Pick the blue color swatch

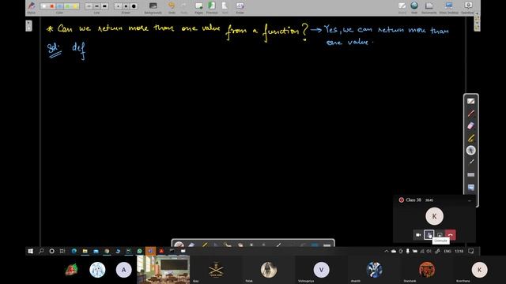pyautogui.click(x=60, y=6)
